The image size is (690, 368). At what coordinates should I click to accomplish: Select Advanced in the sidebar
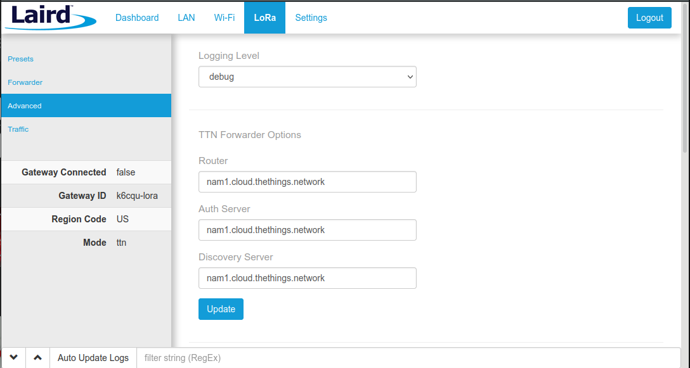(86, 106)
